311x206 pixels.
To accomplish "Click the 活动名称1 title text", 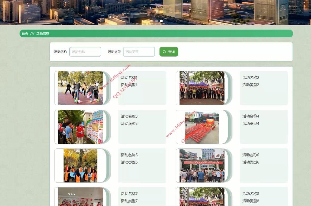I will pyautogui.click(x=129, y=77).
